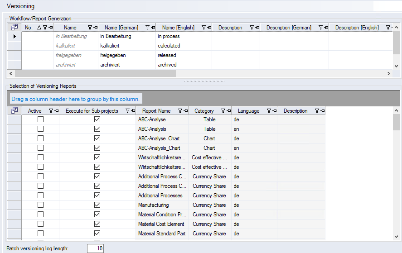The width and height of the screenshot is (402, 253).
Task: Uncheck Execute for Sub-projects for Manufacturing
Action: tap(97, 205)
